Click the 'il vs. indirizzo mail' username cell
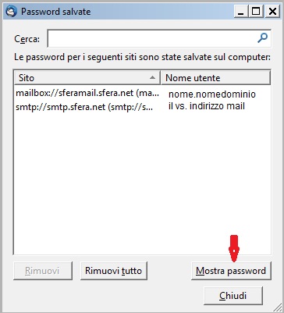 pyautogui.click(x=207, y=106)
